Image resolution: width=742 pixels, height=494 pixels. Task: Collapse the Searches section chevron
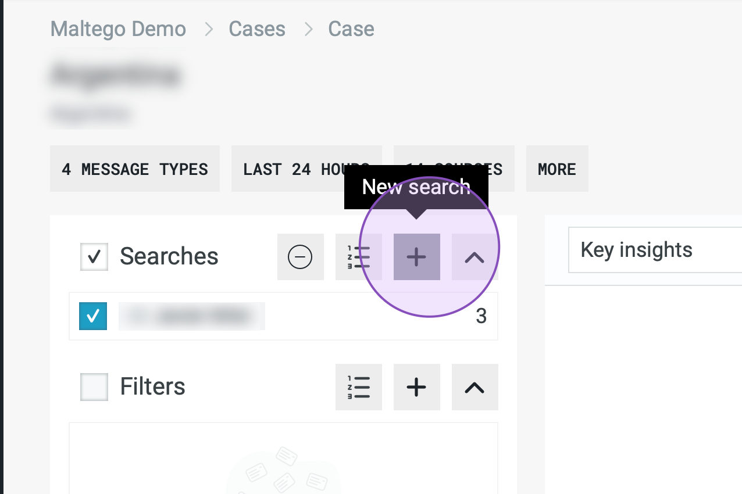[475, 257]
